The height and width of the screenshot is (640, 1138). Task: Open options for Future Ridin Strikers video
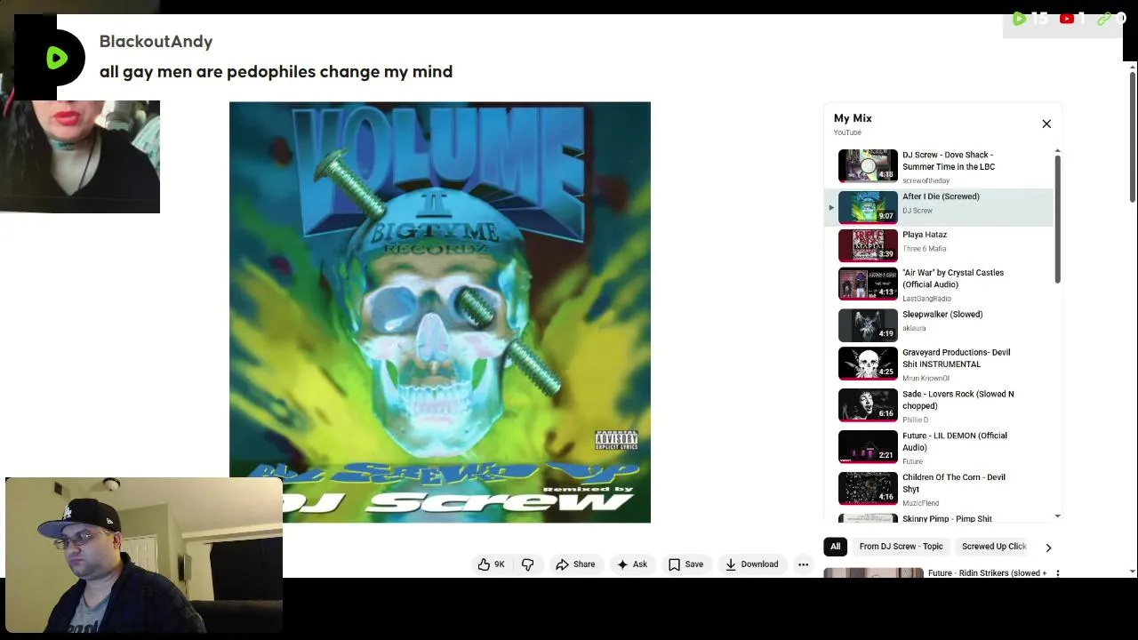(1057, 573)
